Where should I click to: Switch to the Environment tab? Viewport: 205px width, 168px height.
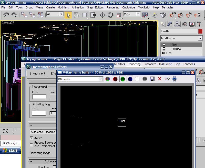coord(37,73)
